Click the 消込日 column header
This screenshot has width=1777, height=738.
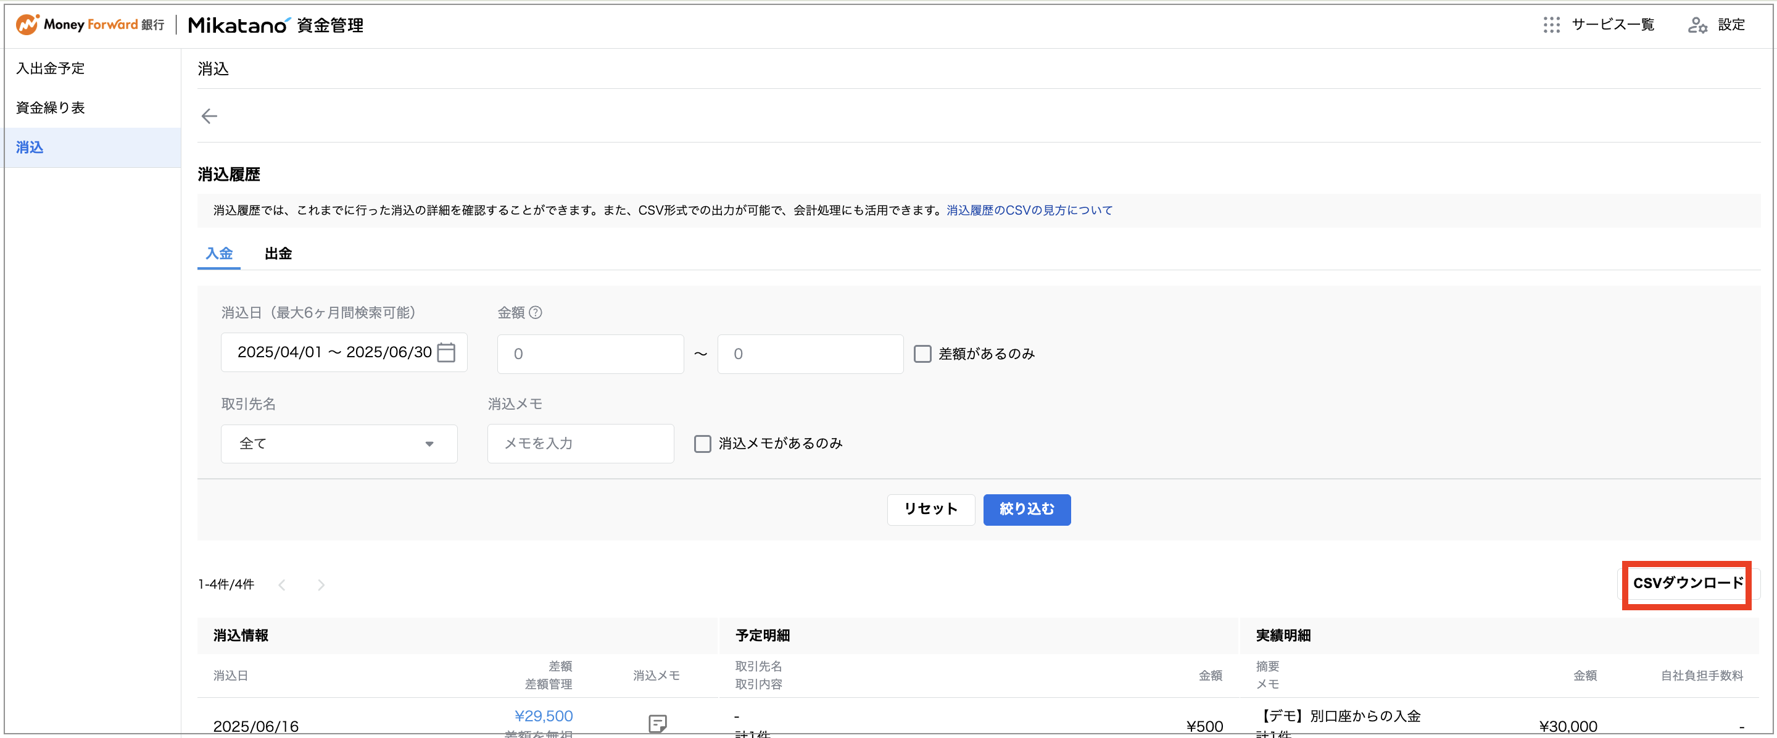point(230,675)
